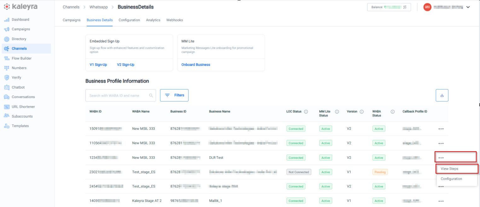
Task: Click the Business Name column header
Action: point(220,112)
